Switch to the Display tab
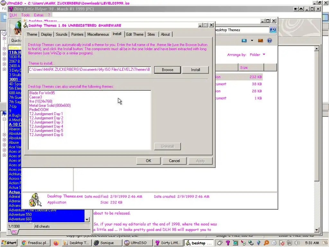Viewport: 329px width, 247px height. click(46, 34)
